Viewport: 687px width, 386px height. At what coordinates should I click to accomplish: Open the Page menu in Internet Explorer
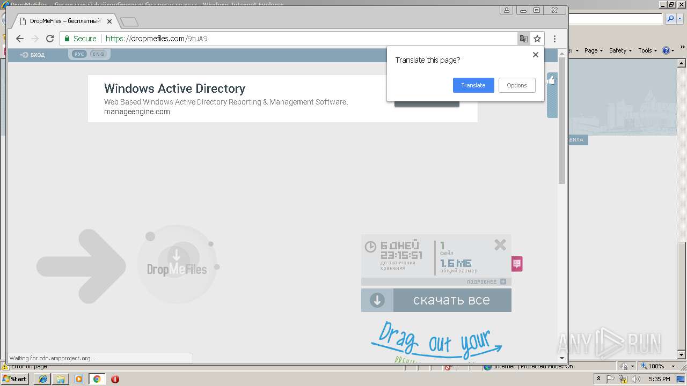[x=594, y=50]
